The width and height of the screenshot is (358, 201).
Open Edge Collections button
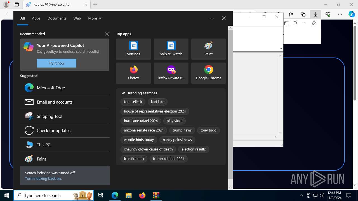(303, 14)
